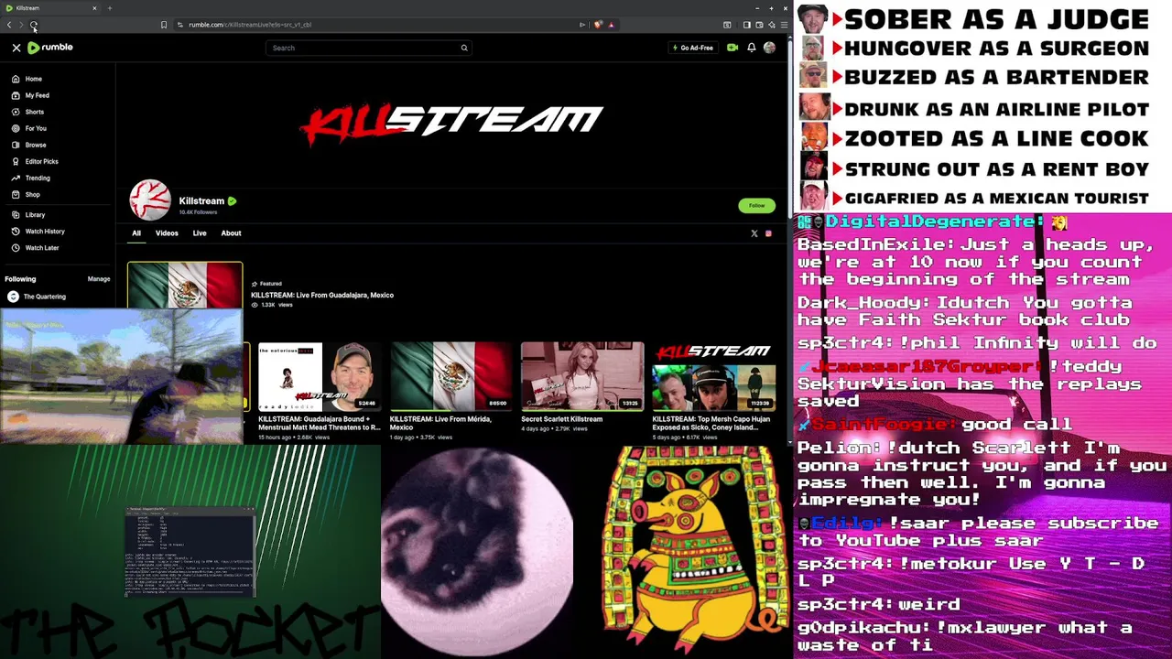Viewport: 1172px width, 659px height.
Task: Click the Following heading in sidebar
Action: [20, 279]
